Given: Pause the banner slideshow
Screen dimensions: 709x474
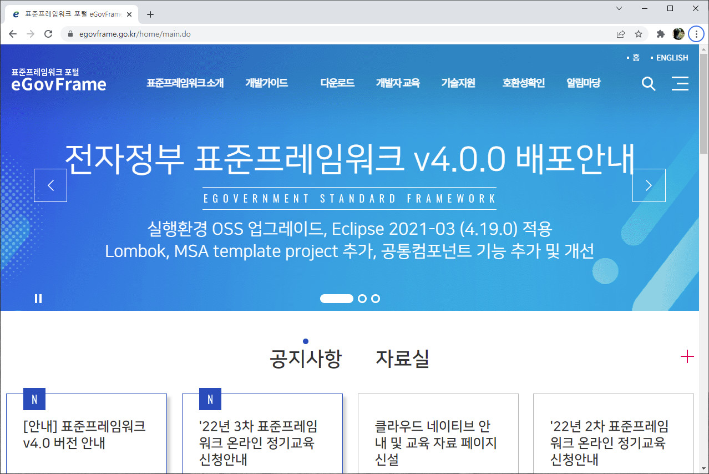Looking at the screenshot, I should (38, 299).
